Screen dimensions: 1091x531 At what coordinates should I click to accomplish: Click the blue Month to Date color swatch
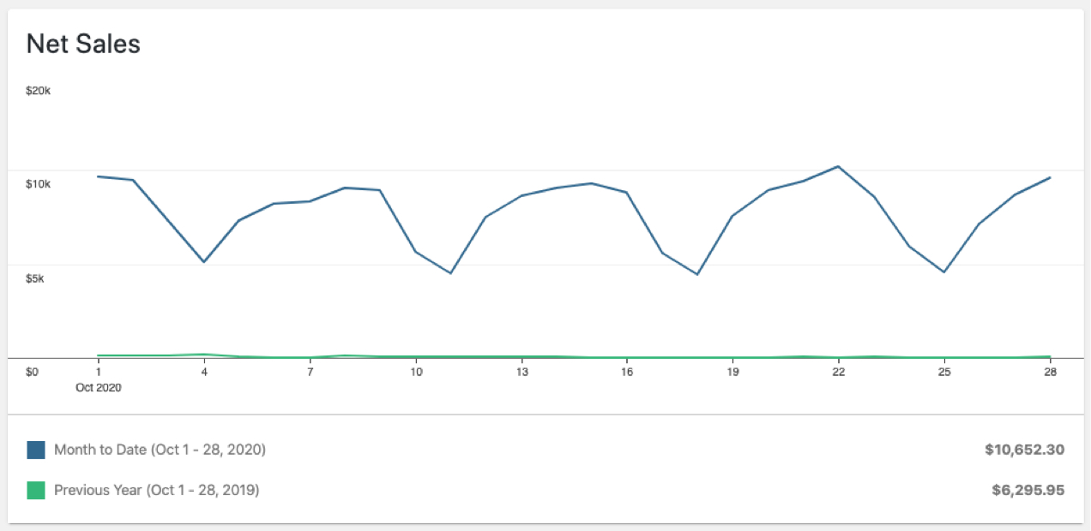pyautogui.click(x=36, y=450)
